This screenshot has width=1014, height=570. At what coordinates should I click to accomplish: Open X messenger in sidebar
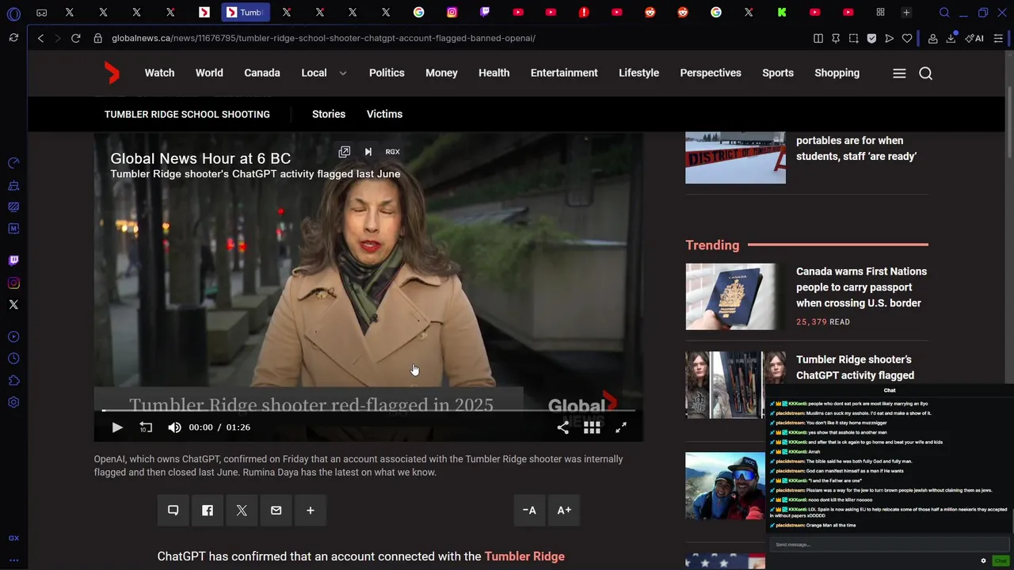pyautogui.click(x=13, y=305)
